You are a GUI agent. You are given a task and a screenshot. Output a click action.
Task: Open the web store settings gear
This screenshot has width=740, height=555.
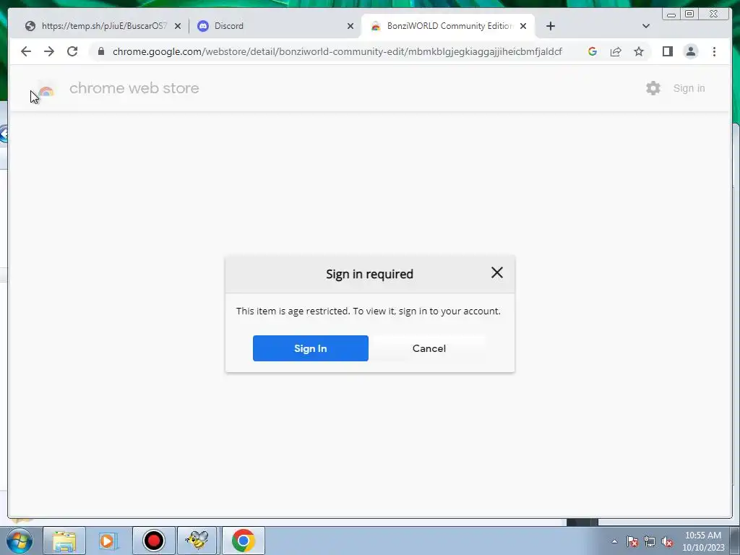coord(653,88)
